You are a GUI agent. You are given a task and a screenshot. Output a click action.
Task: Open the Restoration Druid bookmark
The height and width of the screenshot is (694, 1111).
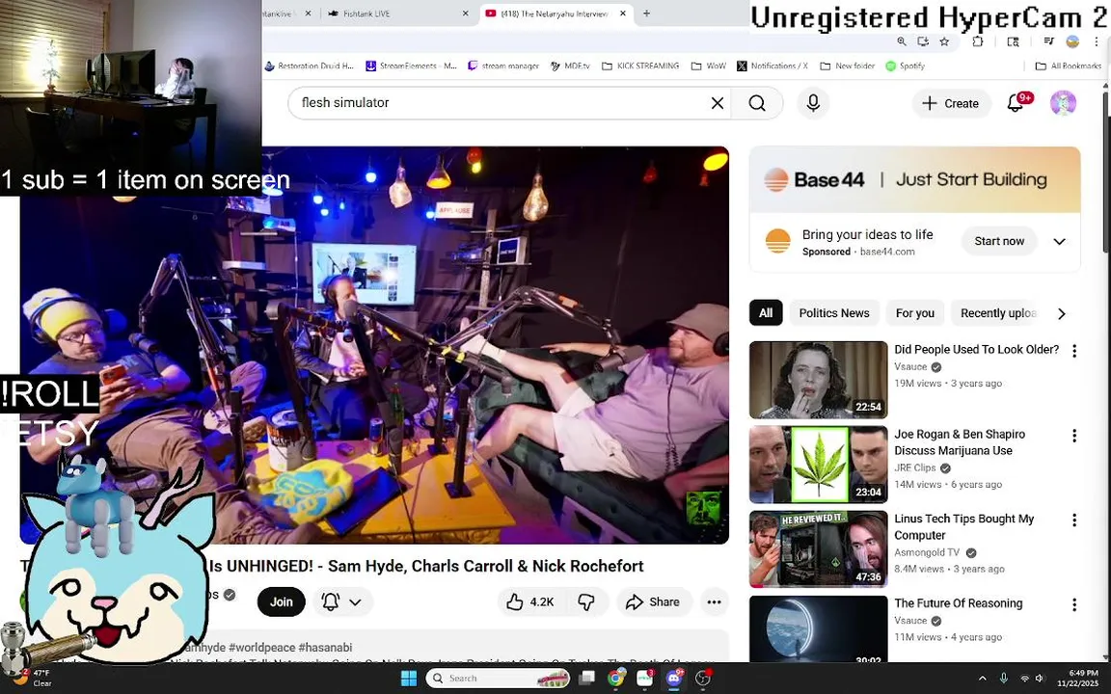coord(309,66)
